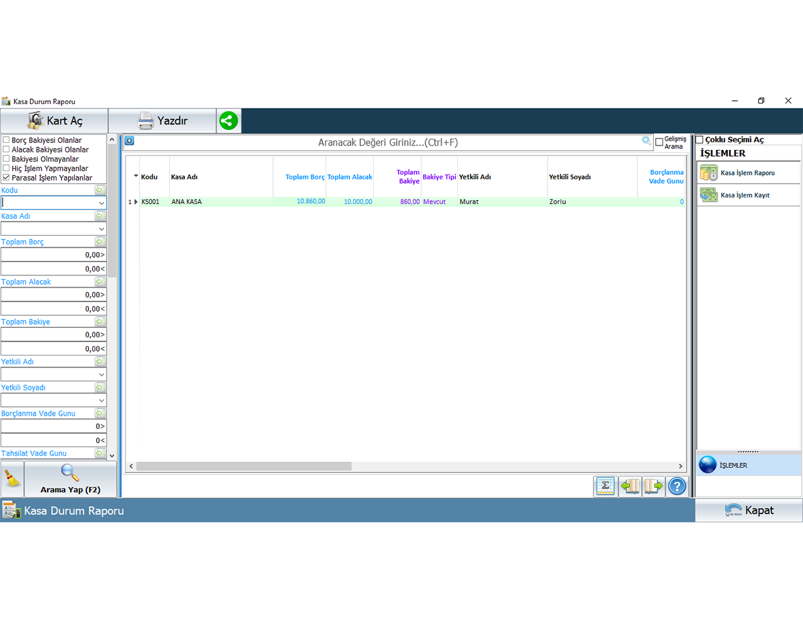The width and height of the screenshot is (803, 617).
Task: Click the Yetkili Soyadı filter reset icon
Action: tap(100, 388)
